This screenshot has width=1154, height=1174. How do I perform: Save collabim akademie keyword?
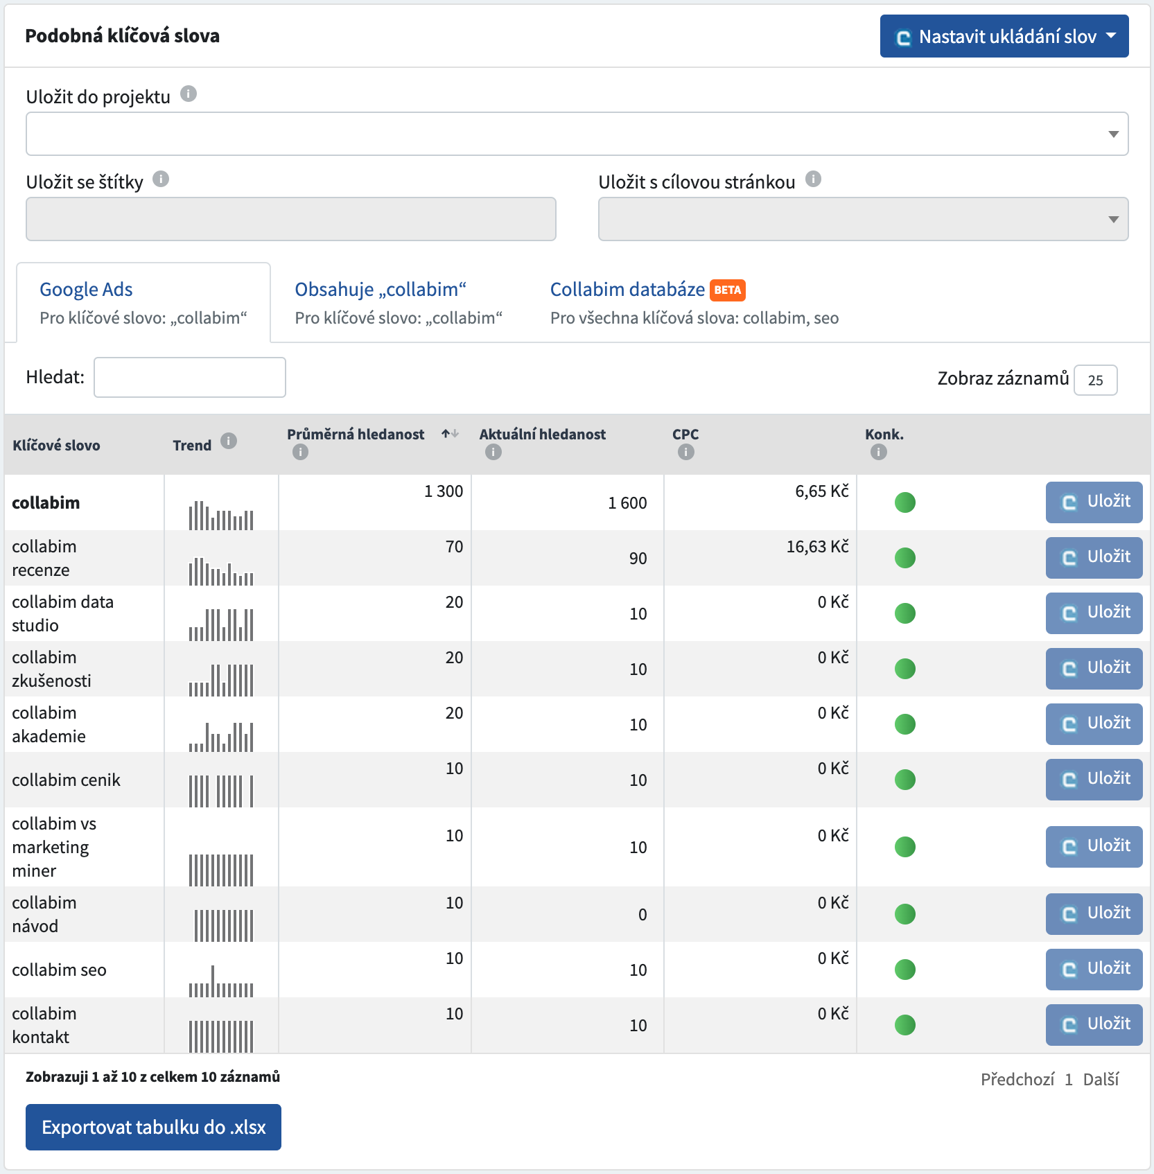point(1094,724)
